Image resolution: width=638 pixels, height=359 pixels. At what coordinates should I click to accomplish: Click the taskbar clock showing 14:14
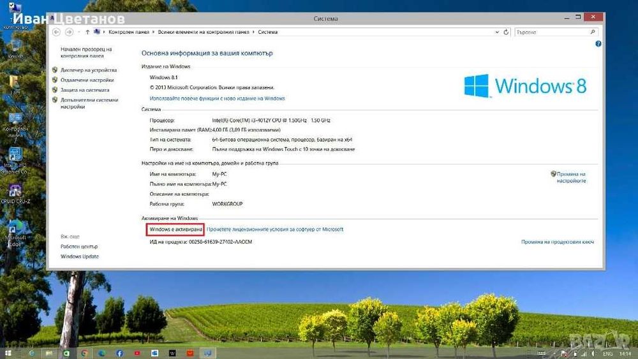tap(625, 354)
